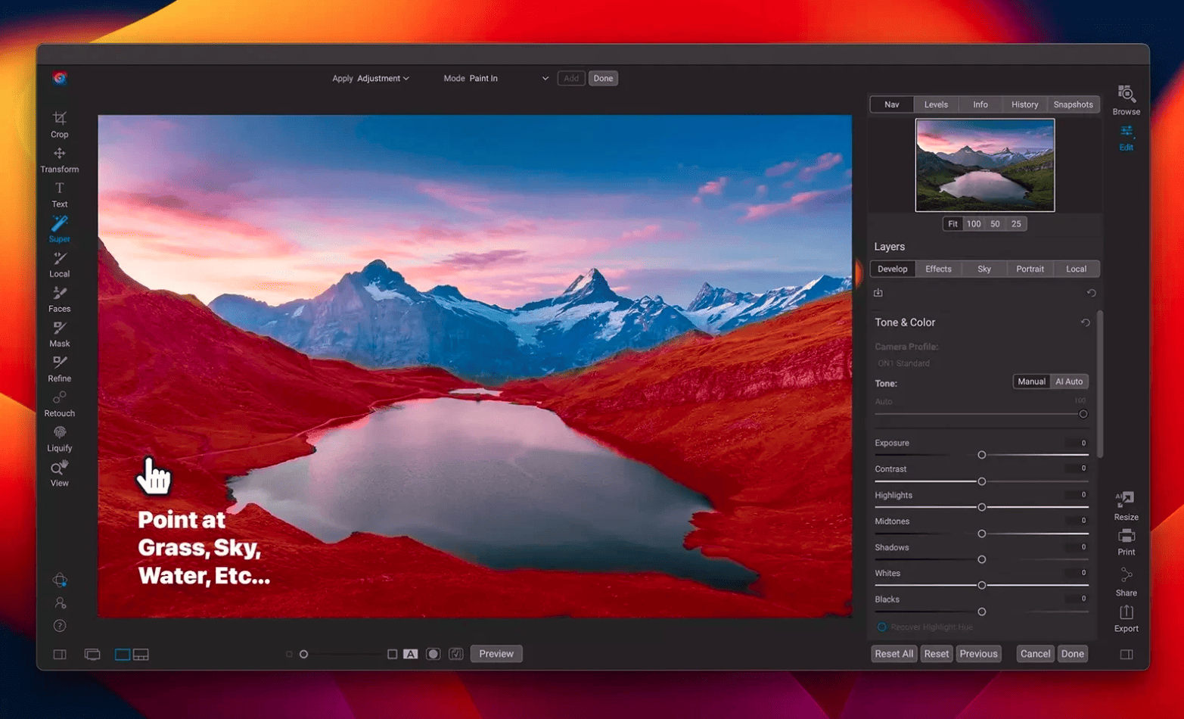Viewport: 1184px width, 719px height.
Task: Switch to the Sky tab
Action: click(984, 269)
